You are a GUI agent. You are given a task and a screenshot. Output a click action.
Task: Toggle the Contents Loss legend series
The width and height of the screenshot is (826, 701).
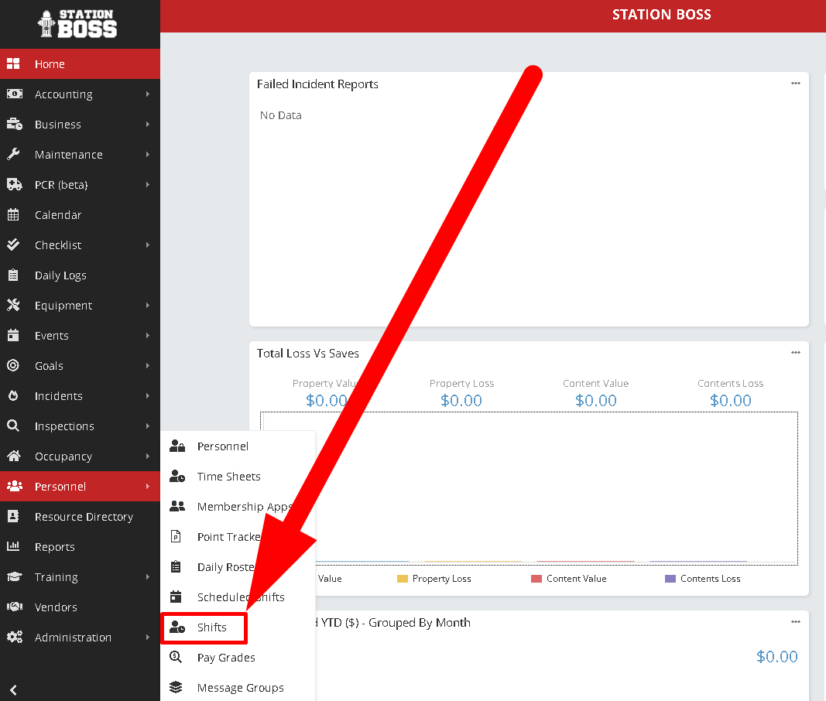click(x=702, y=579)
